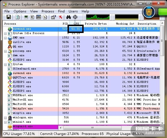Click the QQPCTray.exe shield icon
Screen dimensions: 167x138
10,78
